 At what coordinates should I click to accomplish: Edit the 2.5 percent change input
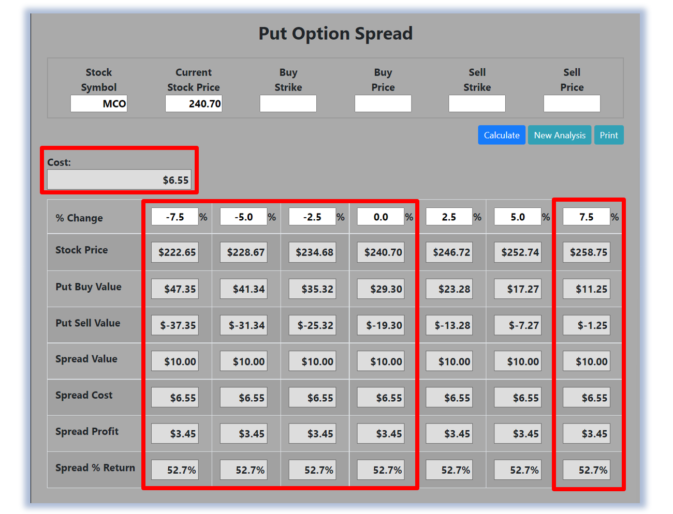tap(449, 217)
